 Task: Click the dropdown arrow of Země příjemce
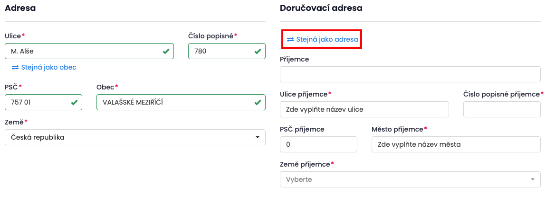(532, 179)
